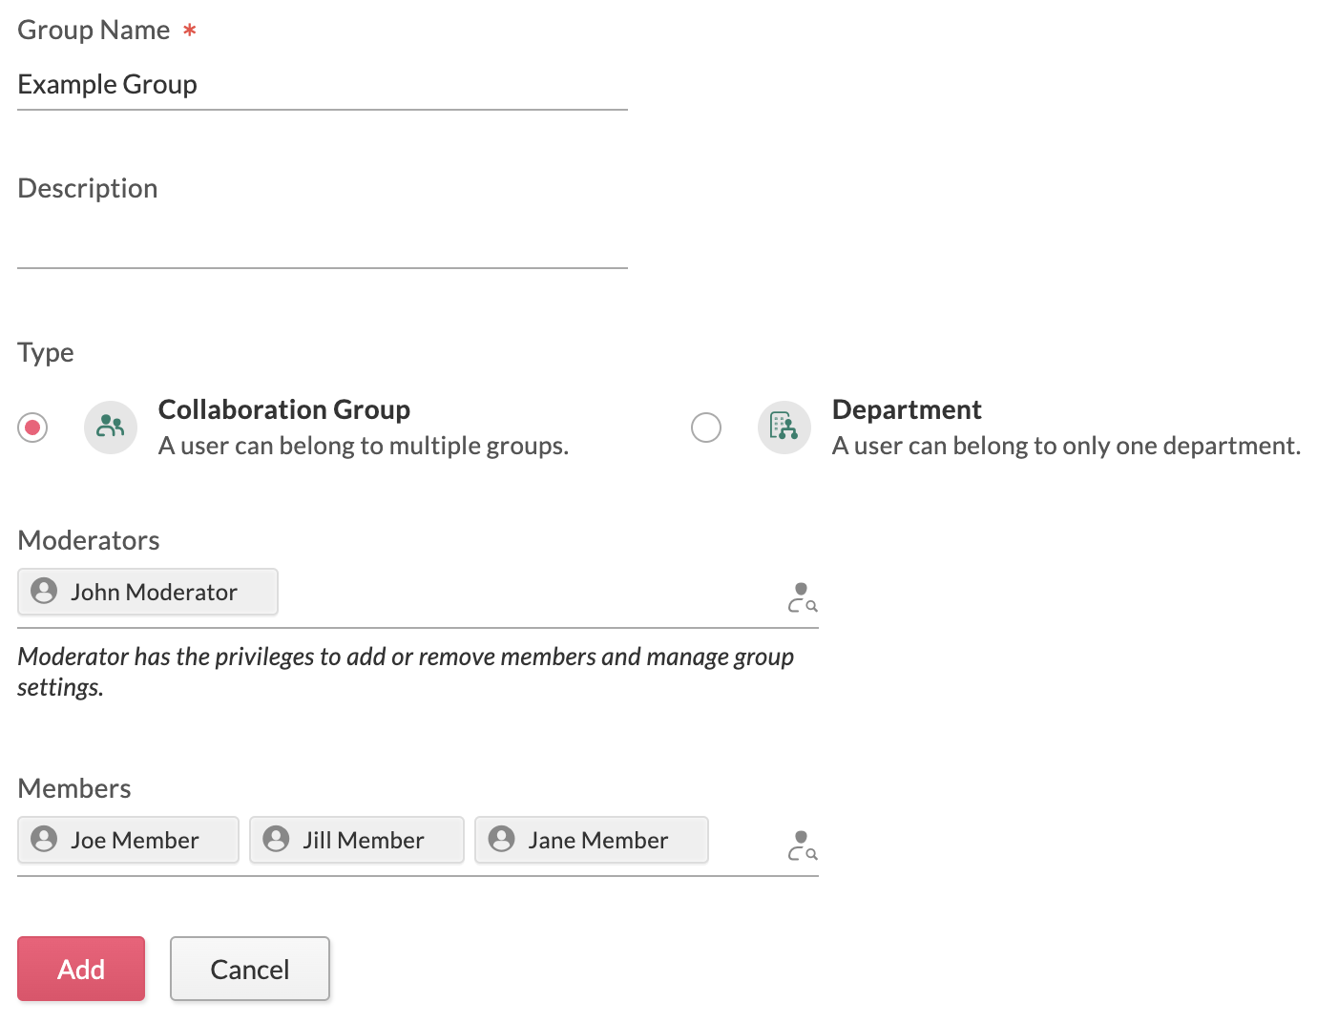Click the Example Group text in Group Name

[x=106, y=84]
